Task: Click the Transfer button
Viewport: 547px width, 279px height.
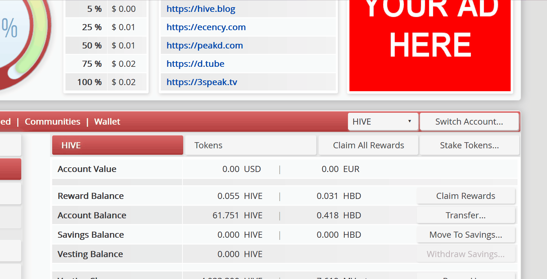Action: point(466,215)
